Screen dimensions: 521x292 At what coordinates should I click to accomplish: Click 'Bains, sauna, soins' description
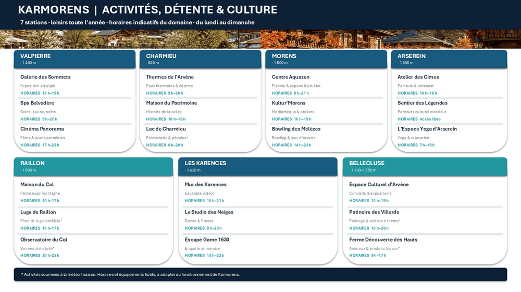tap(38, 112)
